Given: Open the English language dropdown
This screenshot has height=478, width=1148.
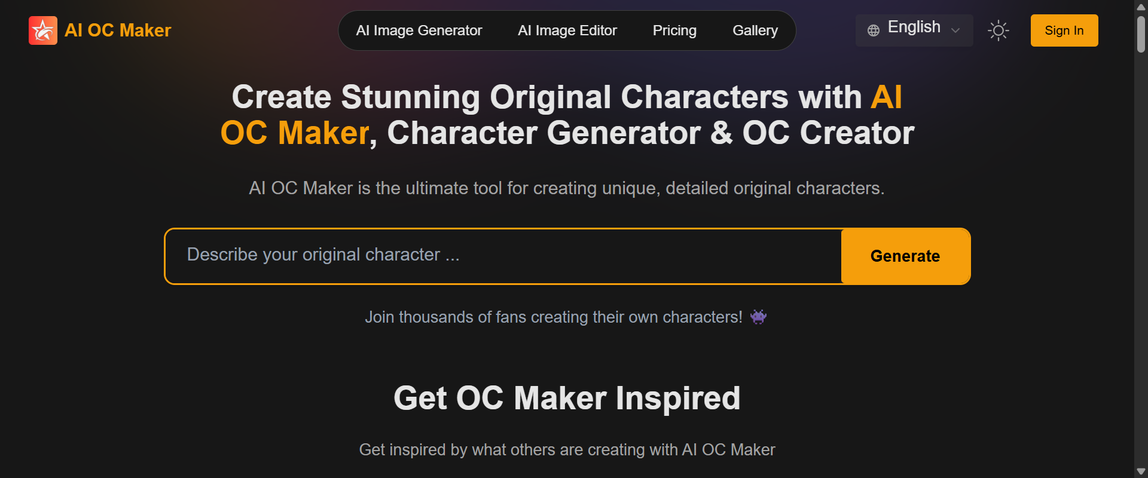Looking at the screenshot, I should point(914,29).
